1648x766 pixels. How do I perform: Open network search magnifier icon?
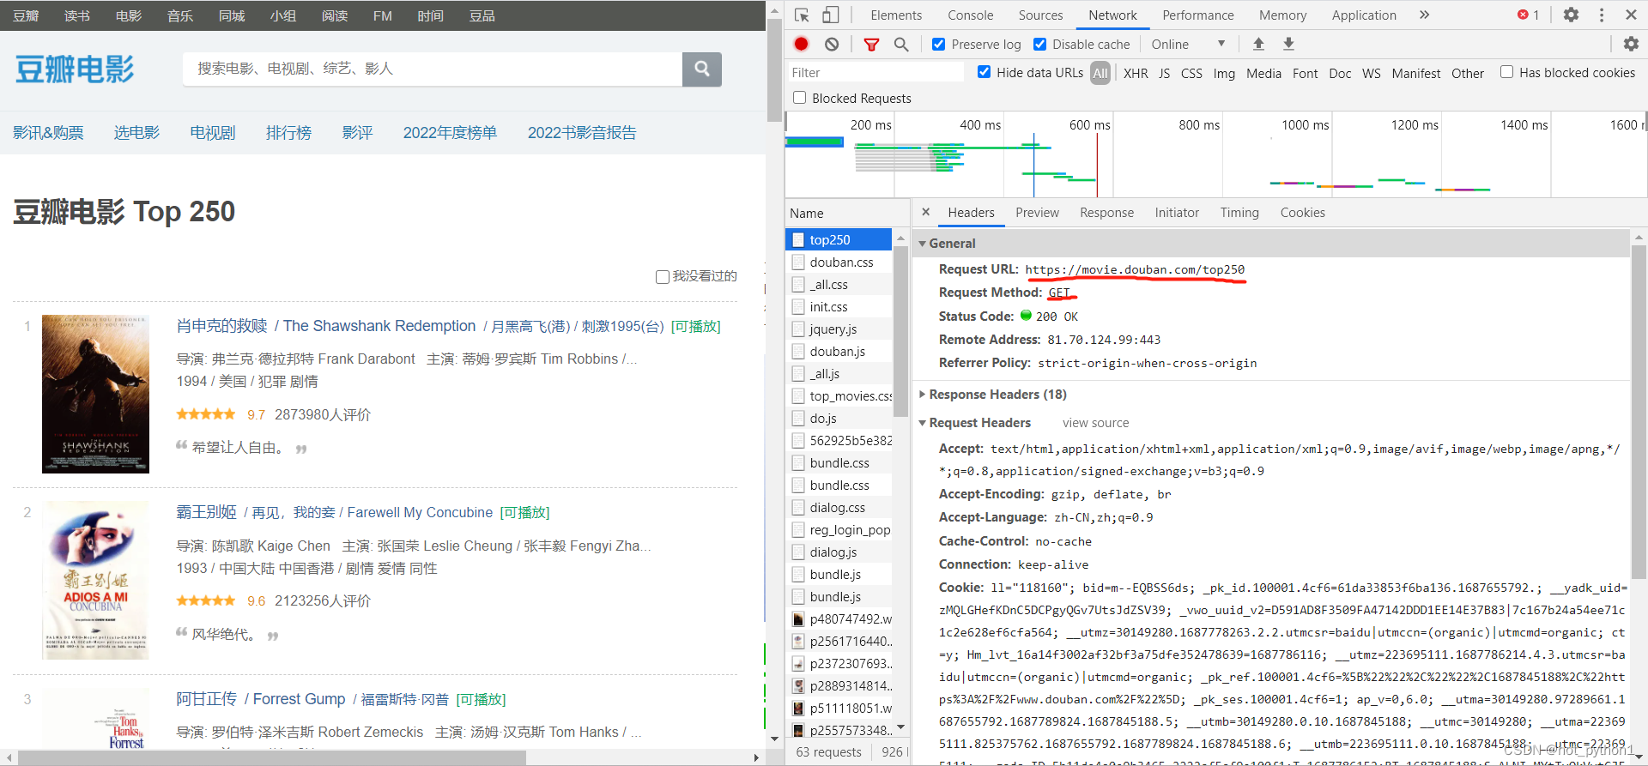click(x=901, y=44)
